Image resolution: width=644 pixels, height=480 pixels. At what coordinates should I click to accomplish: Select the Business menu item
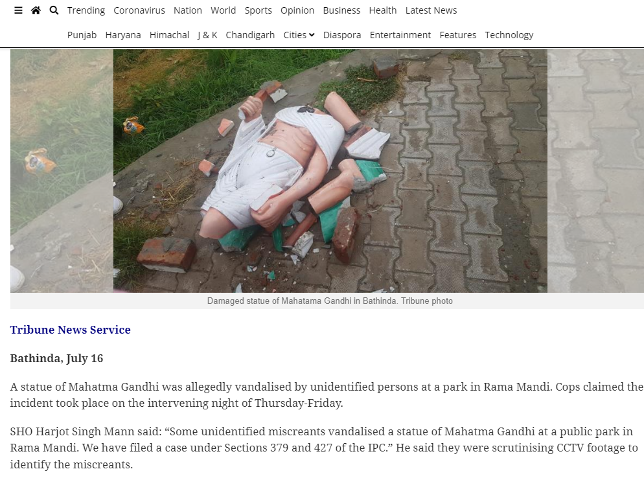pos(341,10)
